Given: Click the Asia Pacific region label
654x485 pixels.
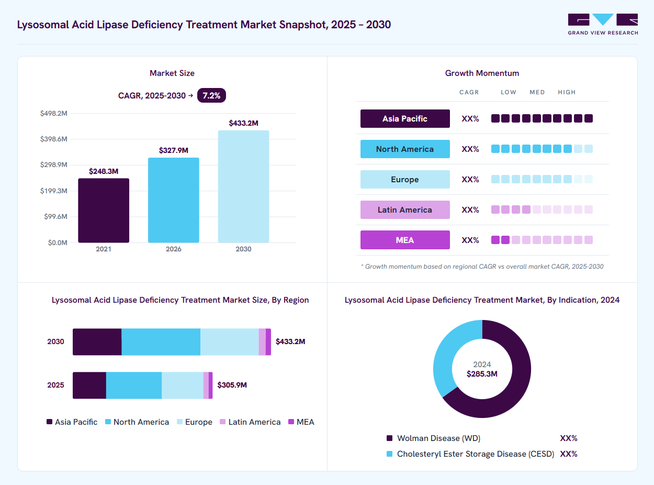Looking at the screenshot, I should click(405, 118).
